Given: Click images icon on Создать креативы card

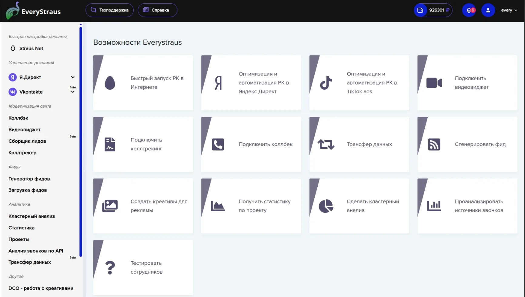Looking at the screenshot, I should coord(110,206).
